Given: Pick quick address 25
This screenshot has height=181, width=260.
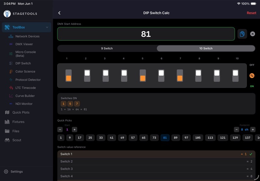Looking at the screenshot, I should [x=90, y=138].
